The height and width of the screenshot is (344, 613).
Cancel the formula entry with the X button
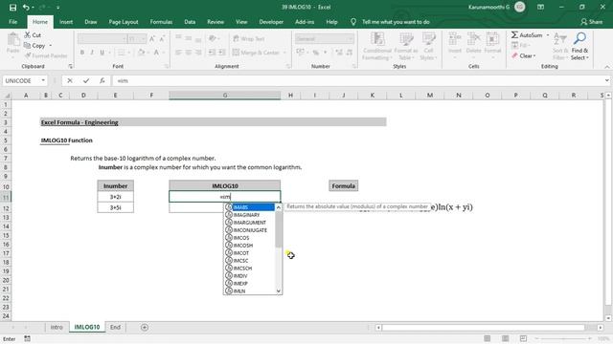click(x=70, y=80)
